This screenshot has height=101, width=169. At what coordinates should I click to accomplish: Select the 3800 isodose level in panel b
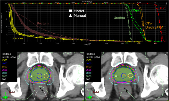(5, 67)
